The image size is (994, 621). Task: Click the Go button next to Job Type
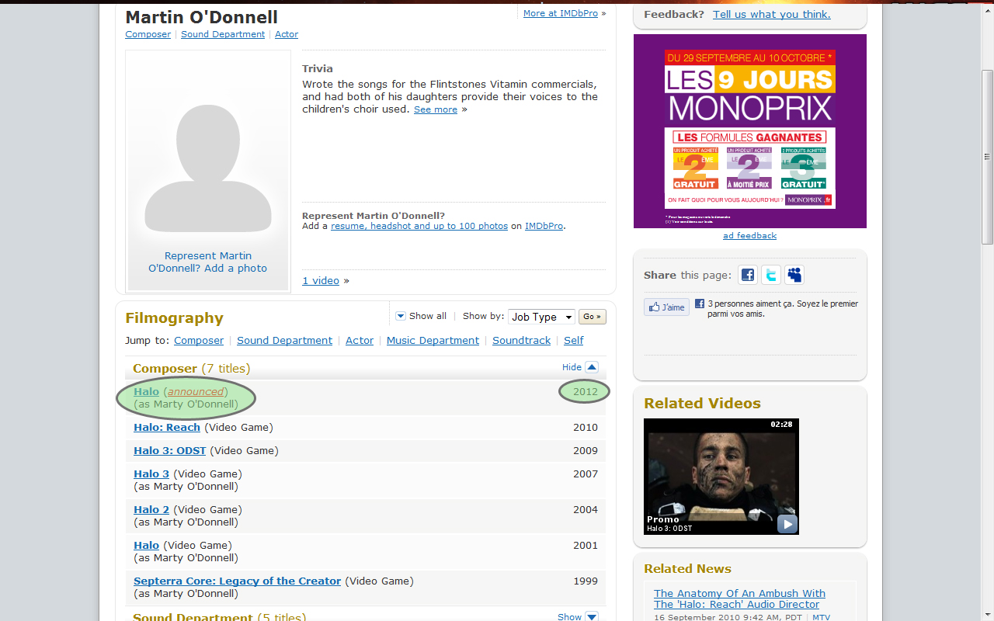pos(593,317)
